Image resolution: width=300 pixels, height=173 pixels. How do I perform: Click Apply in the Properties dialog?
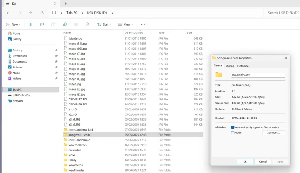[x=280, y=162]
